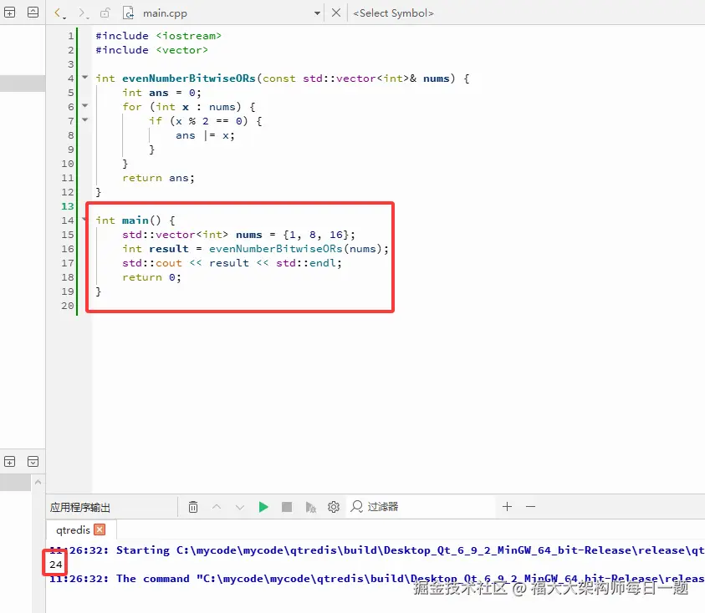Screen dimensions: 705x613
Task: Toggle the file lock writable icon
Action: point(105,13)
